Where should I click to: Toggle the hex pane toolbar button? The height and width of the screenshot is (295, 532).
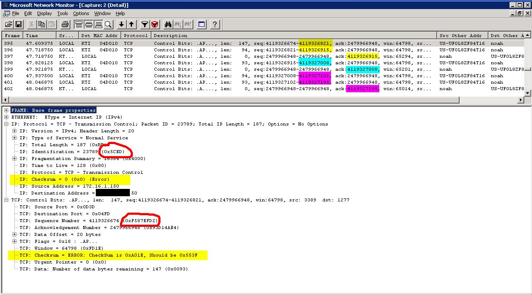tap(98, 24)
